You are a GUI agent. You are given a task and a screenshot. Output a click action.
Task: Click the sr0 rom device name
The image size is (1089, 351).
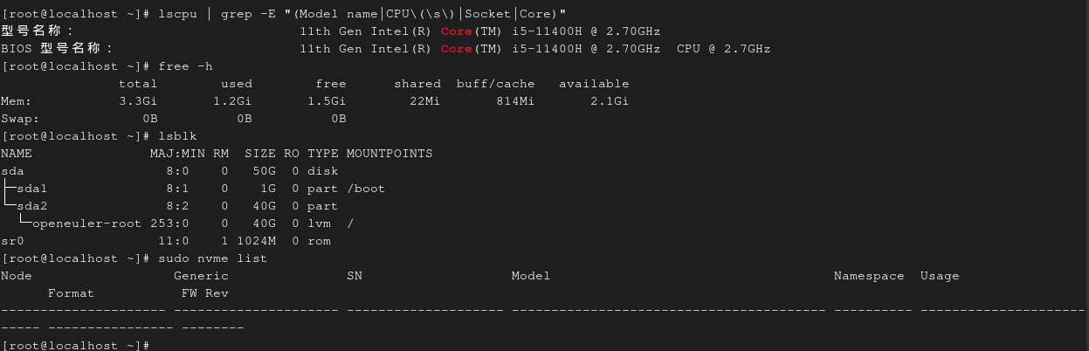(x=12, y=241)
